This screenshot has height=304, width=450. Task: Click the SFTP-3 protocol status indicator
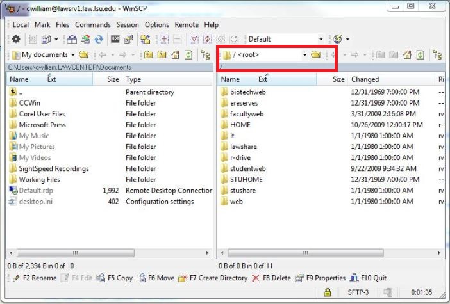coord(358,292)
